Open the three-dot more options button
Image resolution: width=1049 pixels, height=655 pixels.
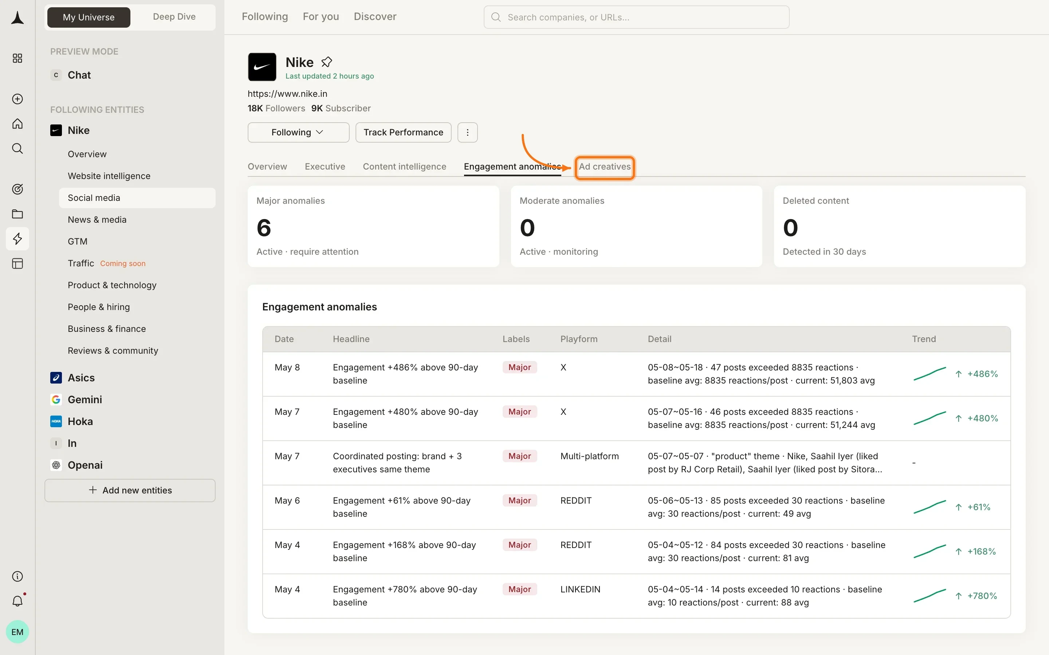[467, 132]
